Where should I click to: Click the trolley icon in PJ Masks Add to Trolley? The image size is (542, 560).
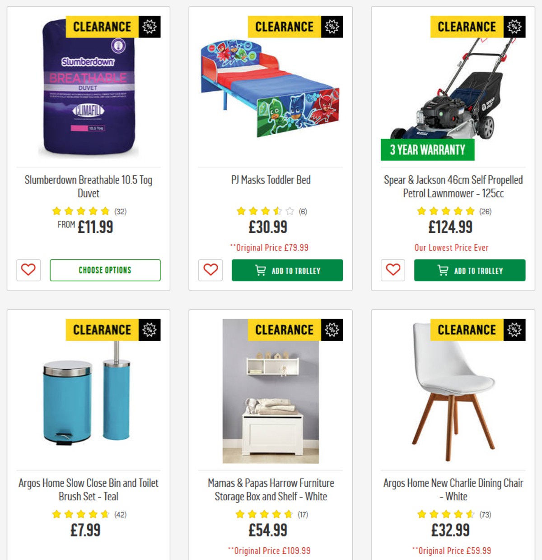click(260, 270)
